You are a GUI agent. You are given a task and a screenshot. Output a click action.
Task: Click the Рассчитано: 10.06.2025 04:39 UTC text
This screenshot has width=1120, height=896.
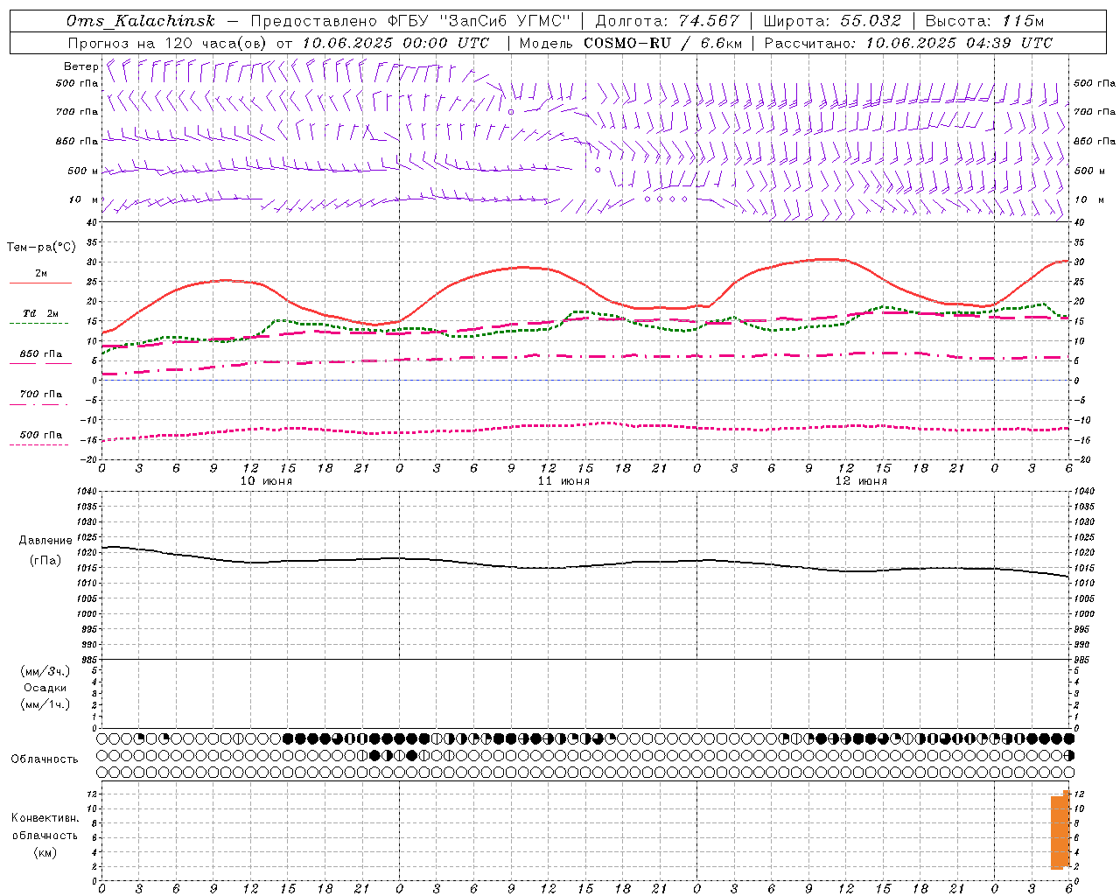pos(908,43)
